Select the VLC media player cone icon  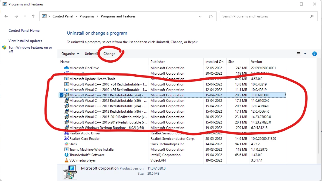66,160
